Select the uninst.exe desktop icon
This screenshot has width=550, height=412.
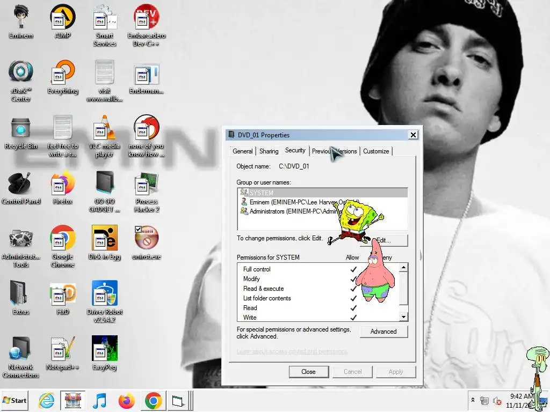147,243
